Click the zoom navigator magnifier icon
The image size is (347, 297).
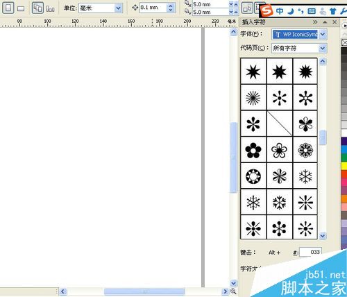click(x=233, y=291)
